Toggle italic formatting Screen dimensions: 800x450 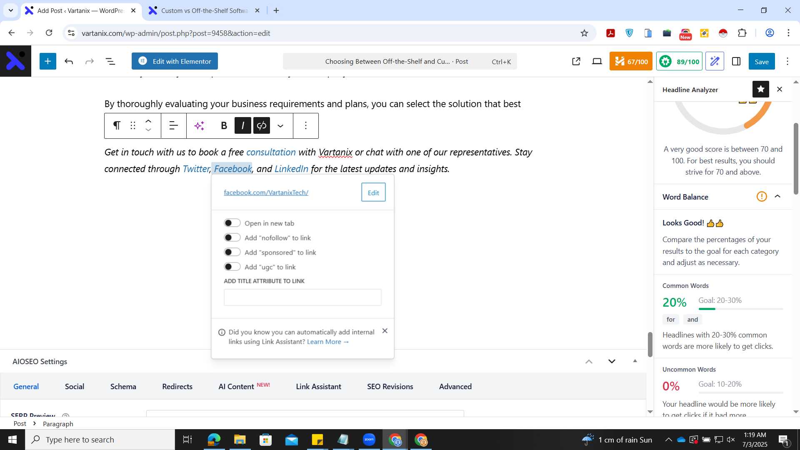click(243, 125)
